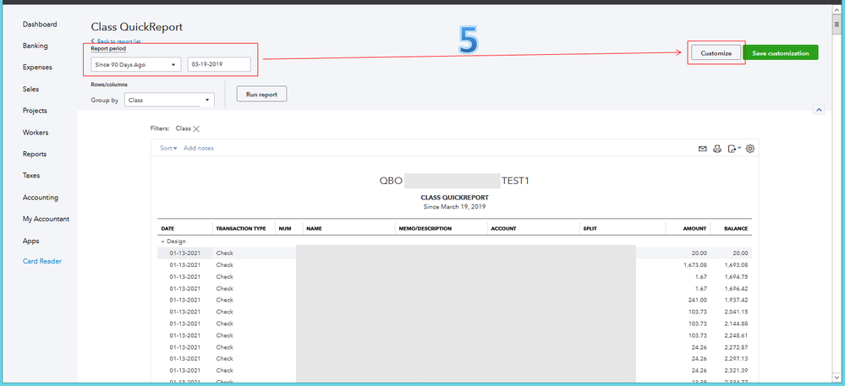Collapse the Design group row

pyautogui.click(x=162, y=242)
